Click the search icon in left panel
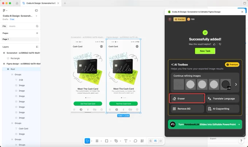The width and height of the screenshot is (248, 147). (37, 26)
